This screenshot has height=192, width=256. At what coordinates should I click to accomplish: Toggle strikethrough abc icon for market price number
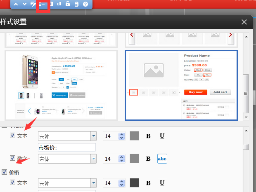[x=162, y=158]
